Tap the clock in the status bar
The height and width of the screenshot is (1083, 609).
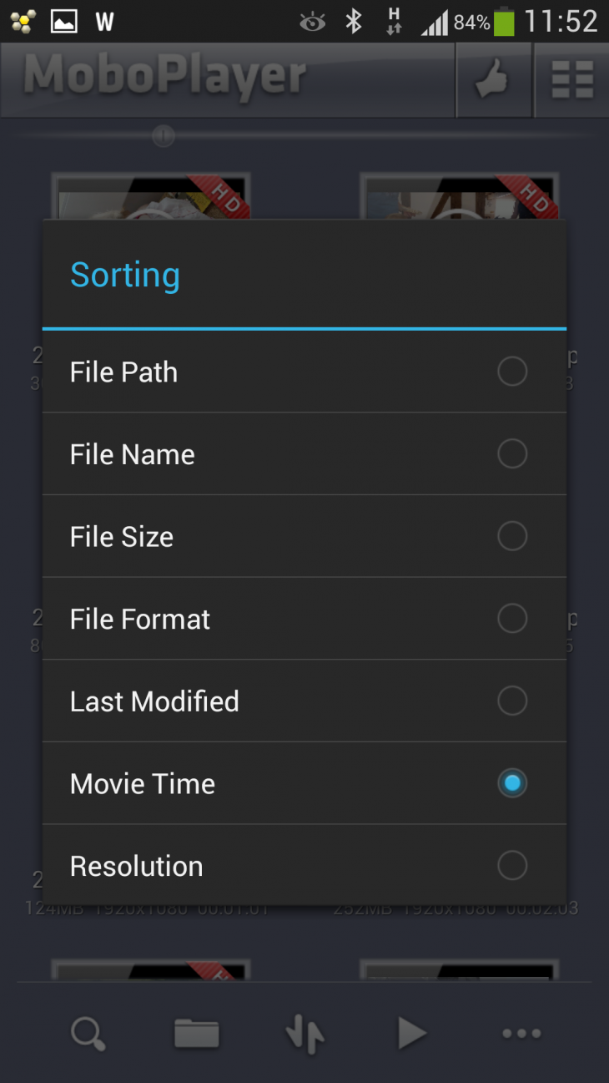[x=571, y=20]
